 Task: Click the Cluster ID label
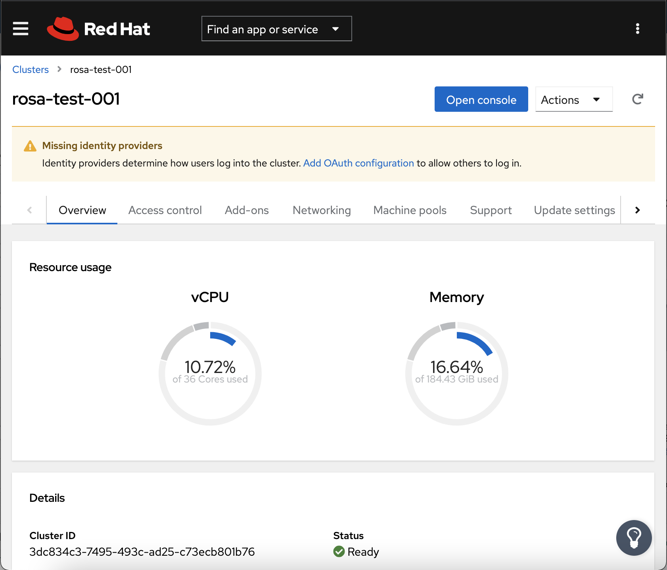52,536
